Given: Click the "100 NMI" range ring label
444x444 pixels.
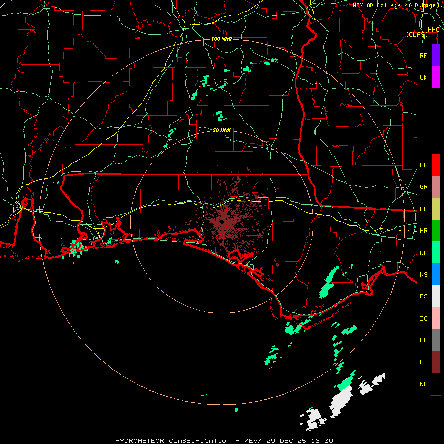Looking at the screenshot, I should 222,39.
